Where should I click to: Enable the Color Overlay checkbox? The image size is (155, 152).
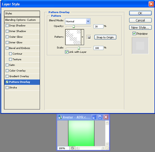tap(7, 71)
